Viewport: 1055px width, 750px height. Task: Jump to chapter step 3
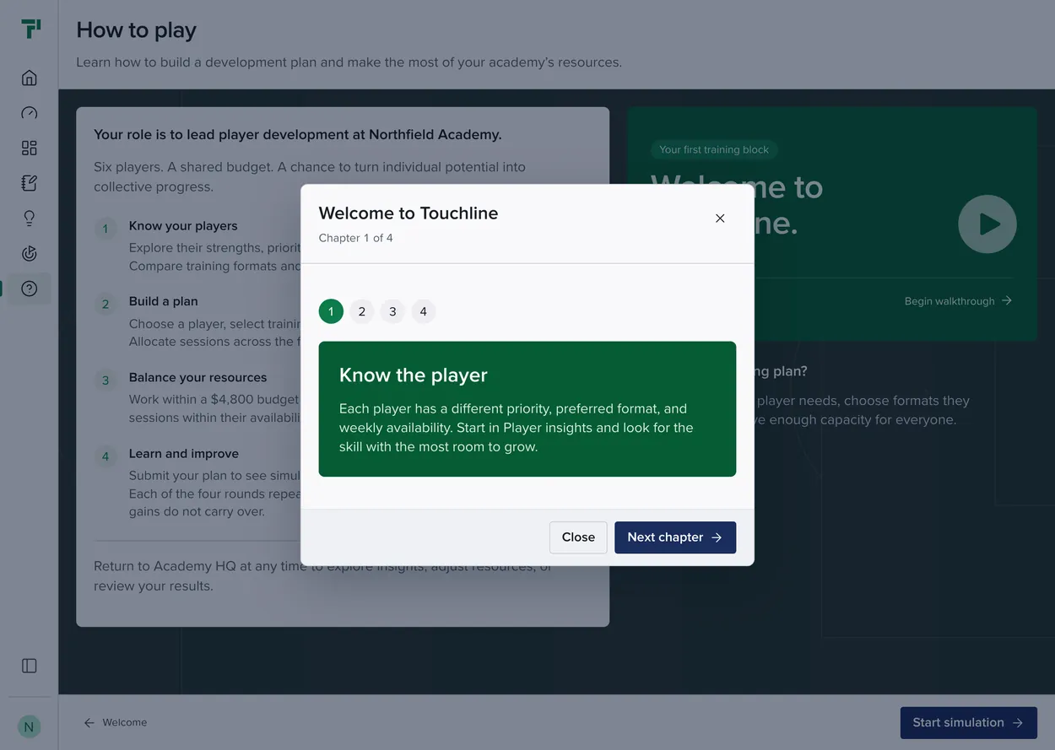coord(392,311)
